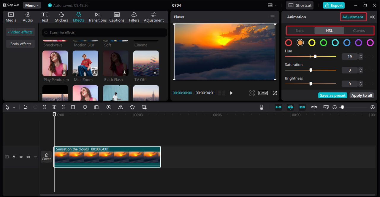Click the Hue value stepper arrows
The width and height of the screenshot is (380, 197).
click(361, 56)
